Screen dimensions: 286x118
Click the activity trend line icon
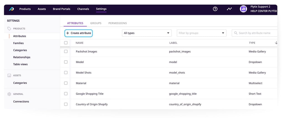[x=229, y=9]
